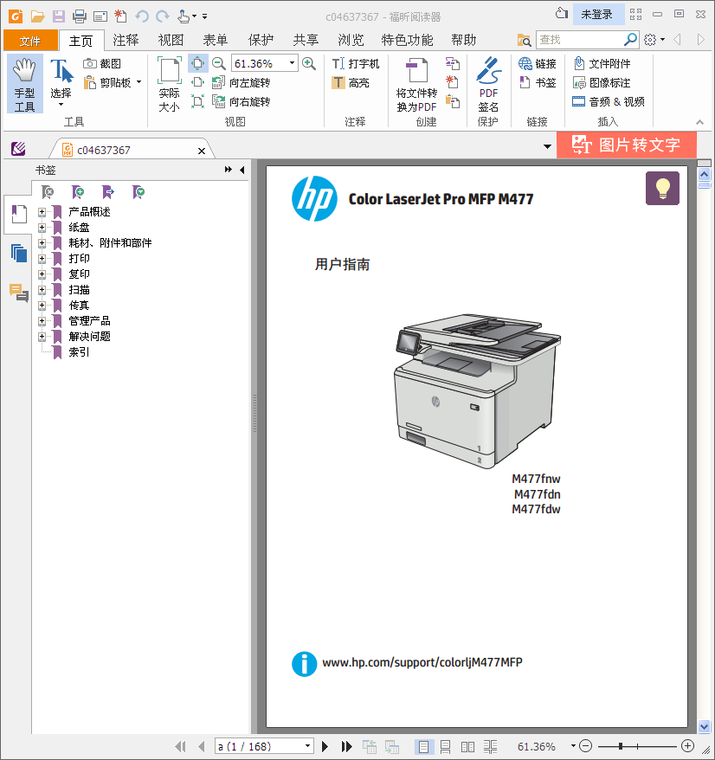Click the zoom slider handle in status bar

[621, 746]
